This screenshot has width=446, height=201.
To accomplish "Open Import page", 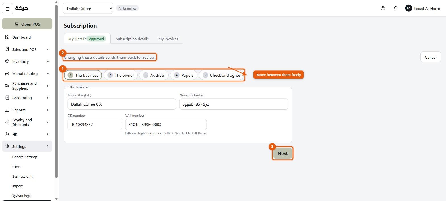I will coord(18,186).
